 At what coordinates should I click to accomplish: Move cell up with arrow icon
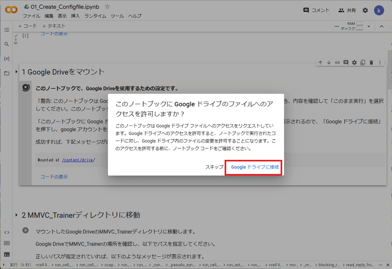coord(320,62)
